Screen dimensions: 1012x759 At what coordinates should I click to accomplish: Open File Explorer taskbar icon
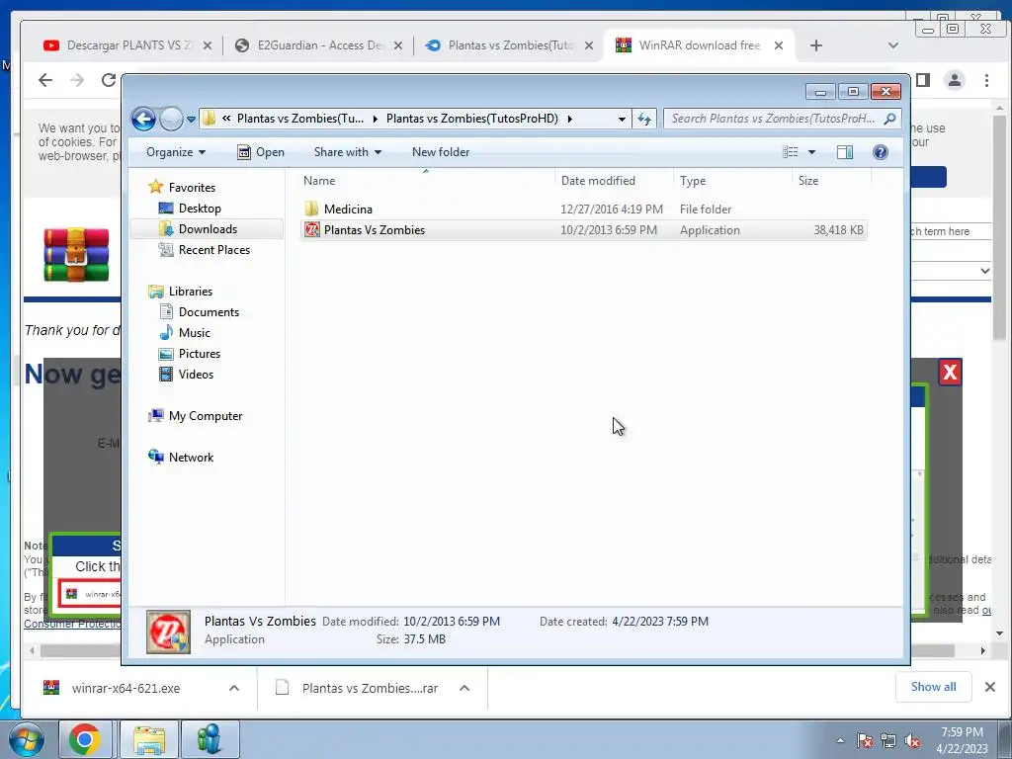point(150,739)
